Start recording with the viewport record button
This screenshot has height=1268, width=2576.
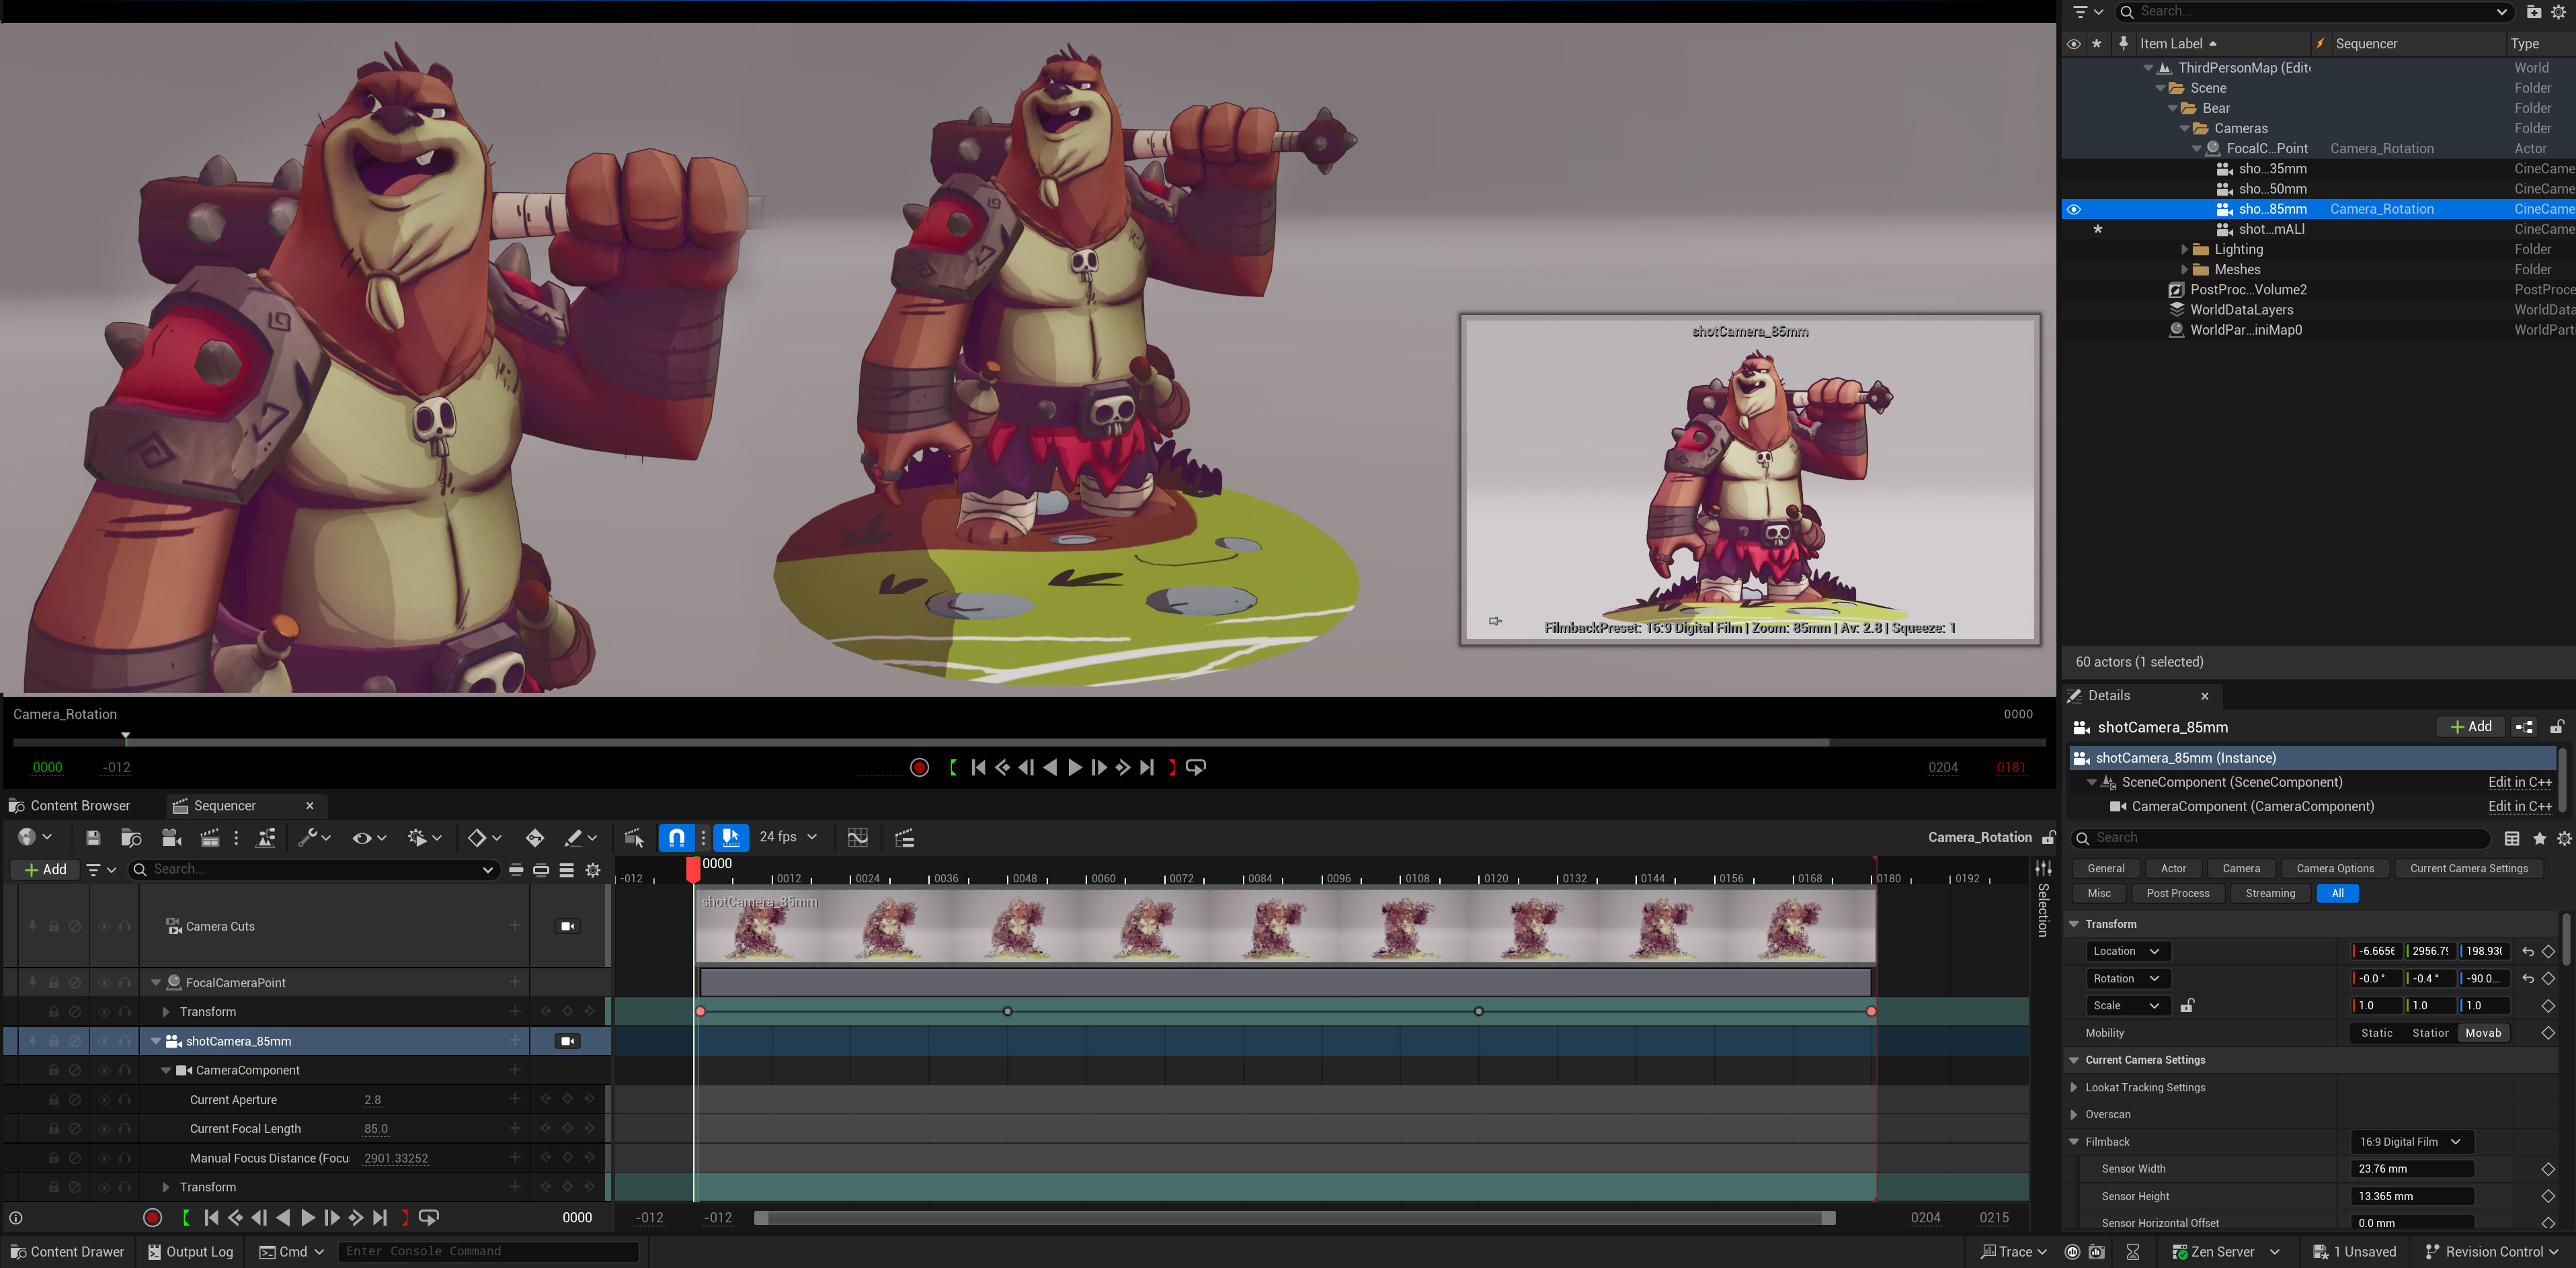coord(920,767)
